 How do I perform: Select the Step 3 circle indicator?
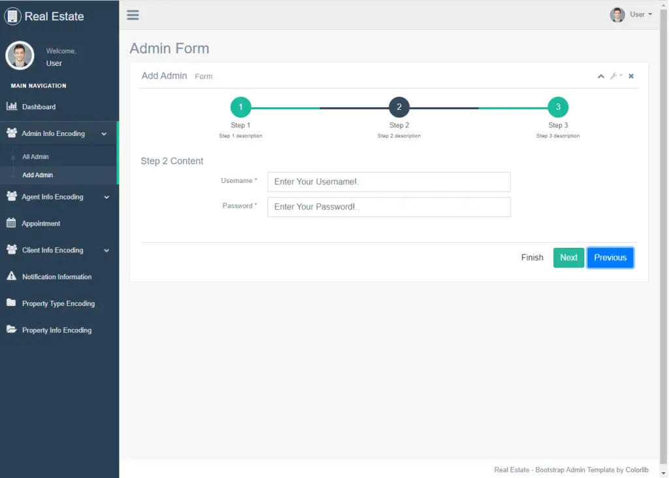pos(558,107)
